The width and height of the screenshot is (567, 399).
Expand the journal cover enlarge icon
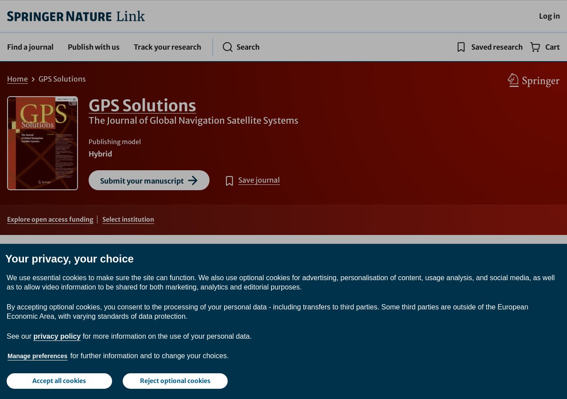[x=73, y=102]
